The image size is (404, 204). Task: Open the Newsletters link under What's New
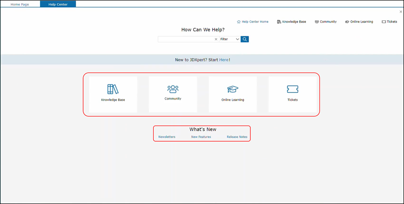(167, 137)
